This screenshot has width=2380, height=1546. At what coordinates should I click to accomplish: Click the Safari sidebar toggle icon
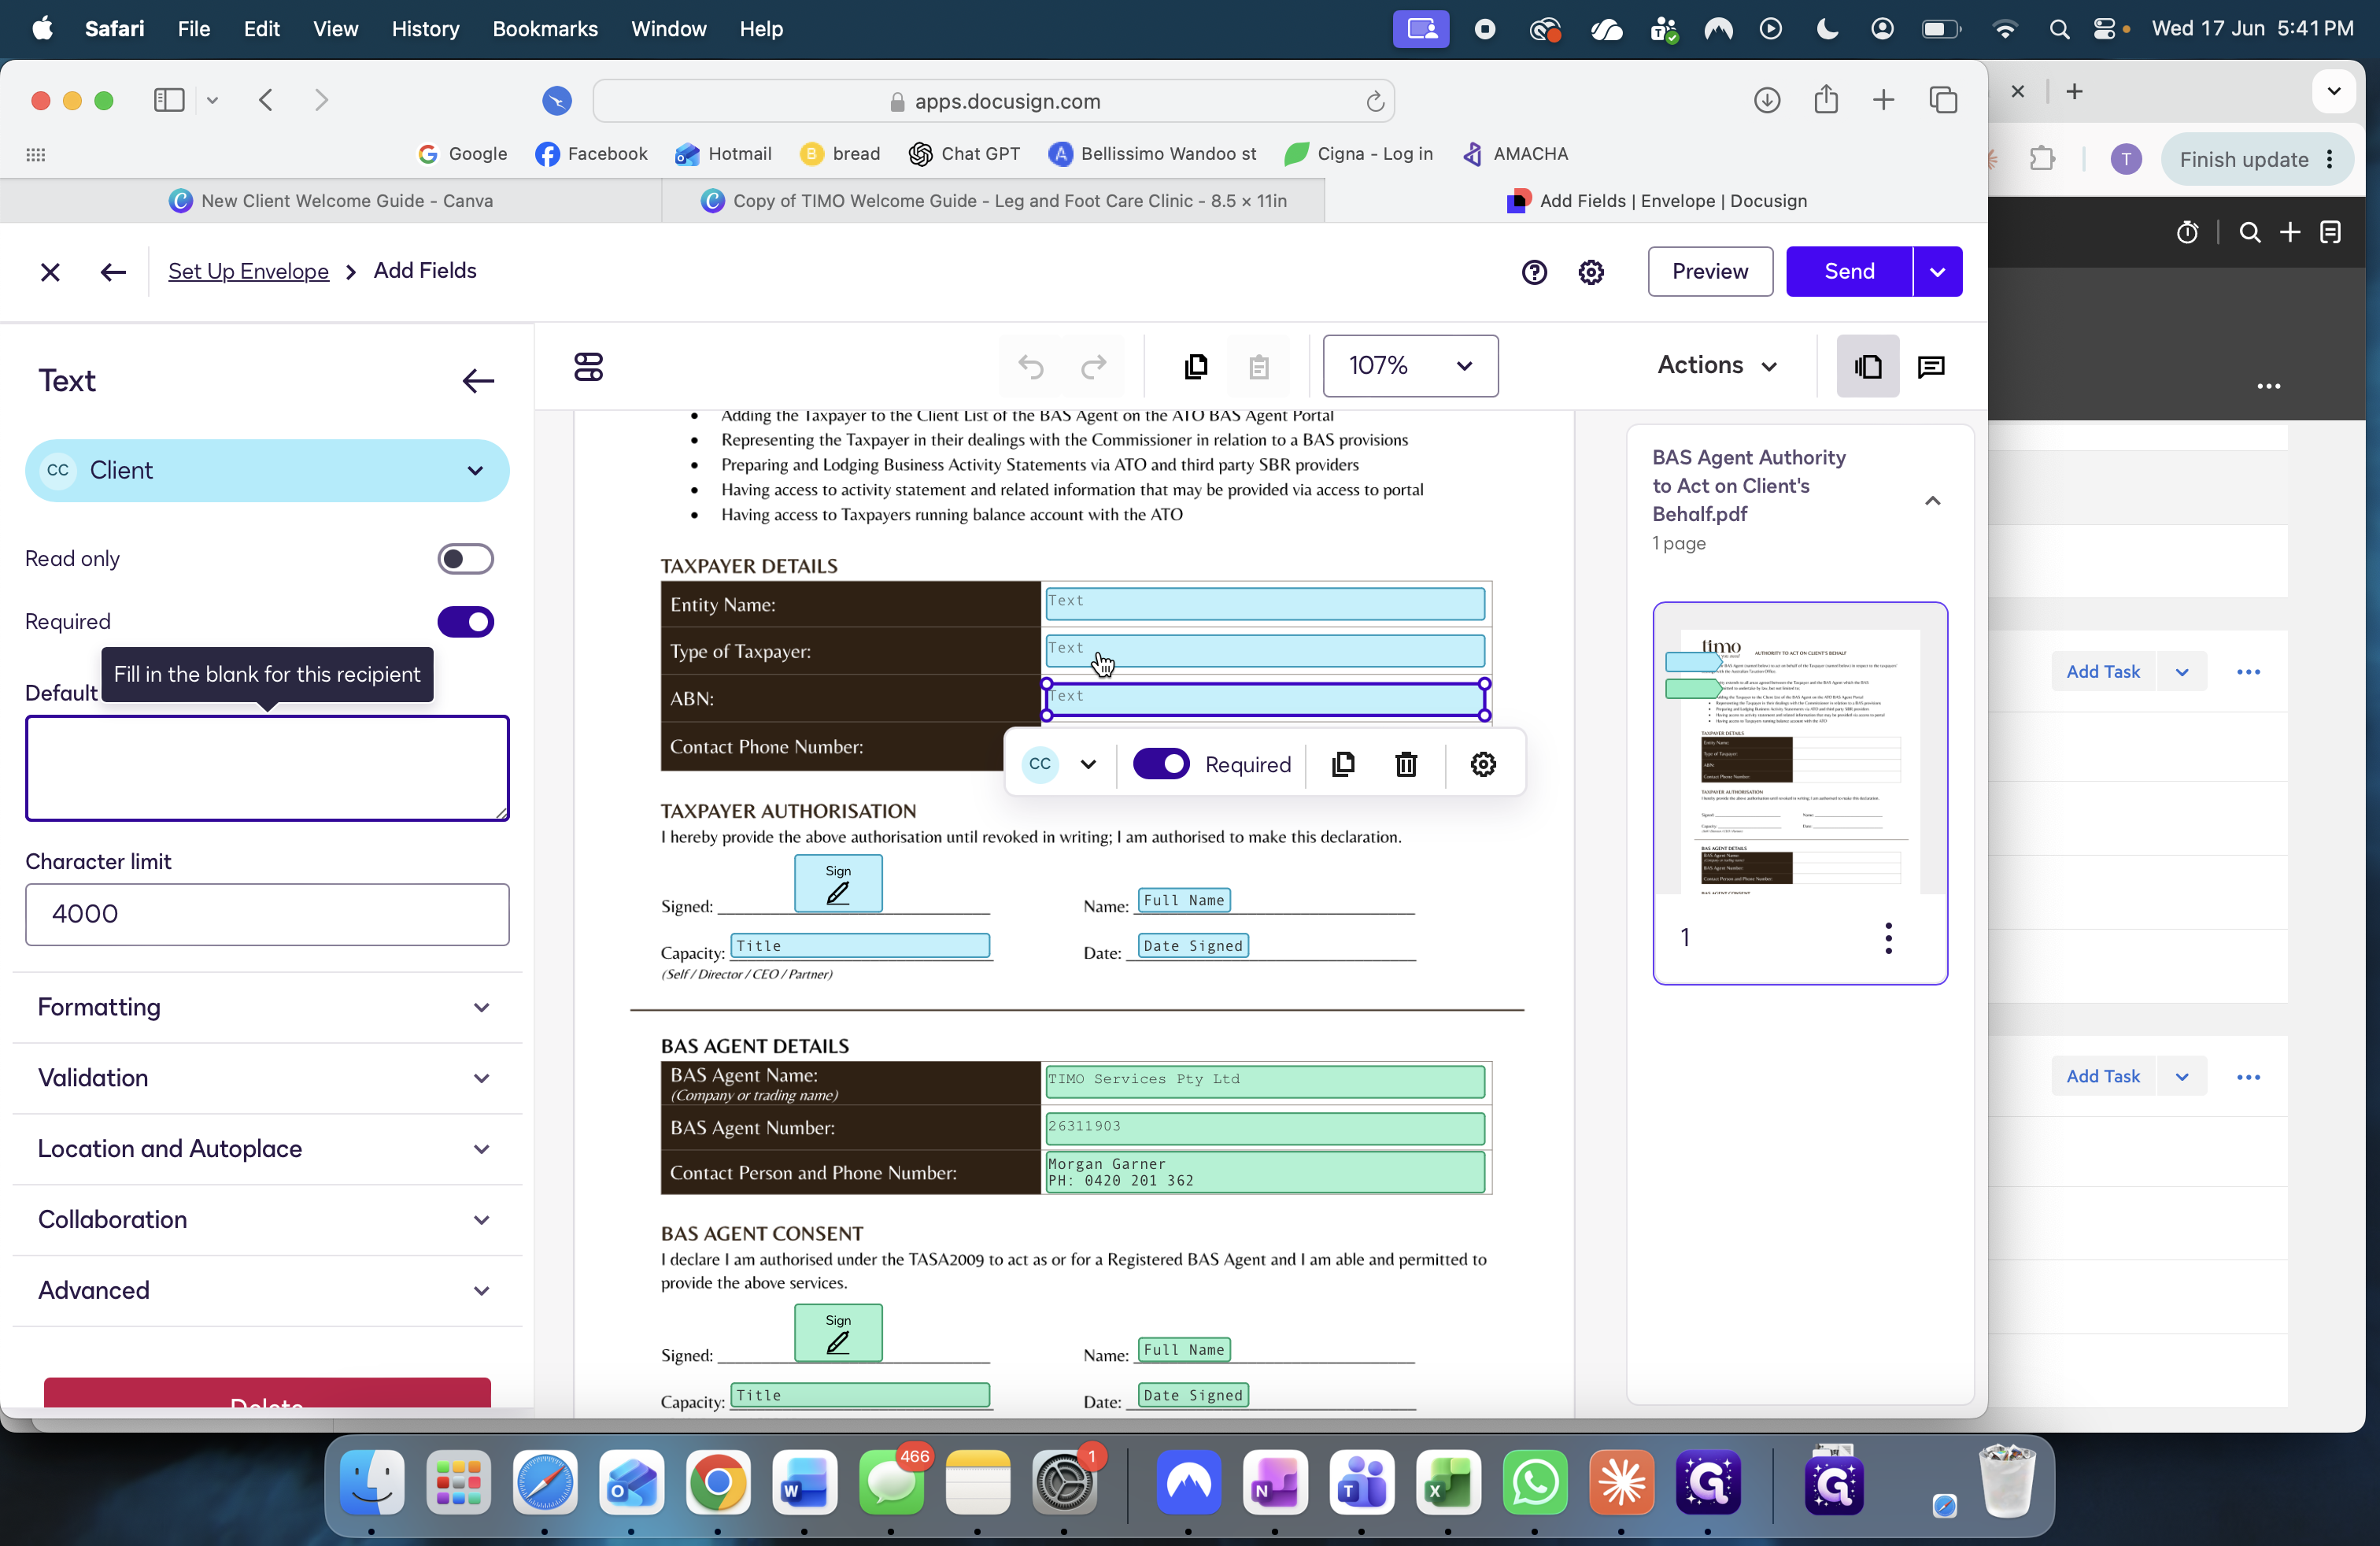[x=169, y=100]
